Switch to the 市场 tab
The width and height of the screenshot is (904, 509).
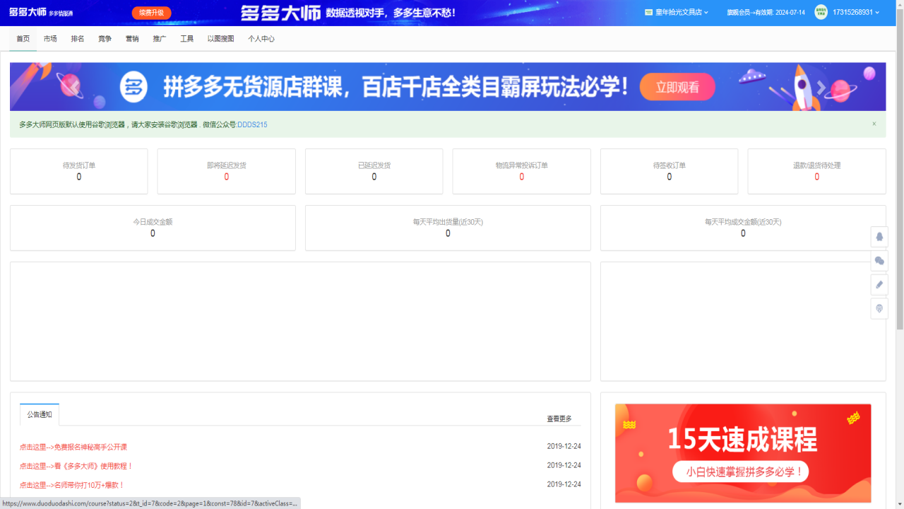[x=50, y=39]
